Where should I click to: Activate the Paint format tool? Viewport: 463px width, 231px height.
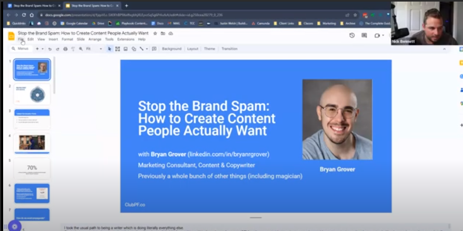coord(73,49)
